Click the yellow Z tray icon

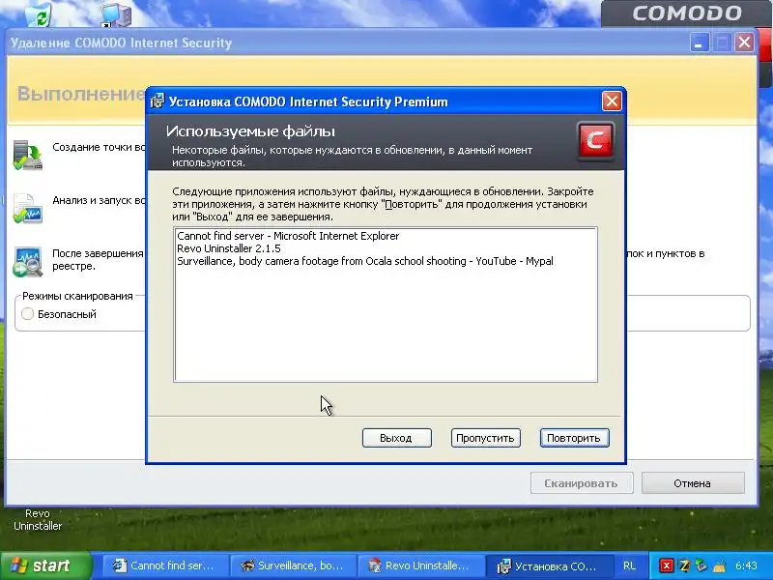[x=684, y=565]
